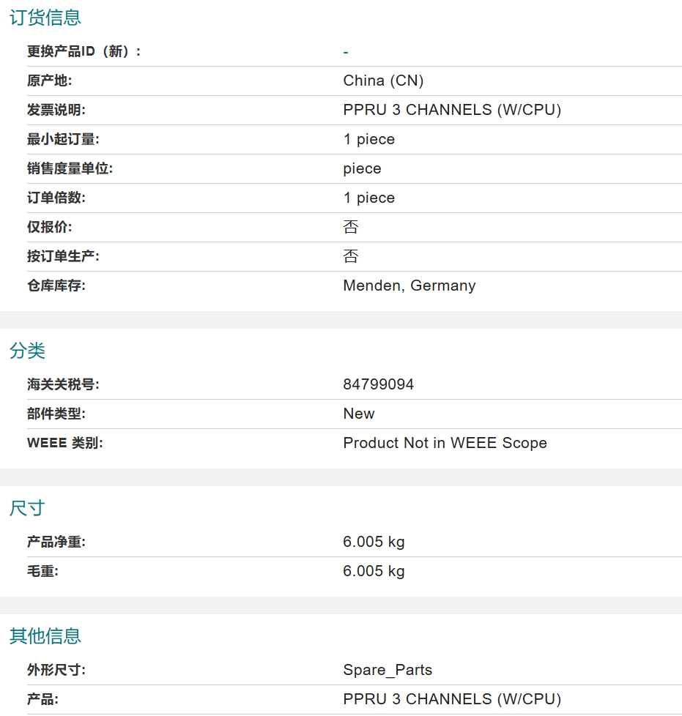Select the Product Not in WEEE Scope text
The image size is (682, 716).
(x=445, y=443)
